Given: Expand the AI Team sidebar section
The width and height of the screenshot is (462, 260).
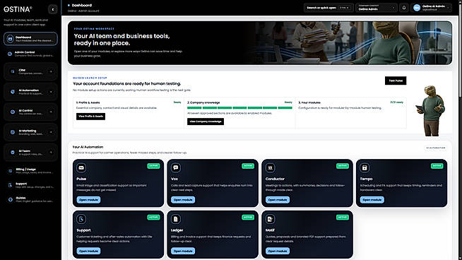Looking at the screenshot, I should coord(51,153).
